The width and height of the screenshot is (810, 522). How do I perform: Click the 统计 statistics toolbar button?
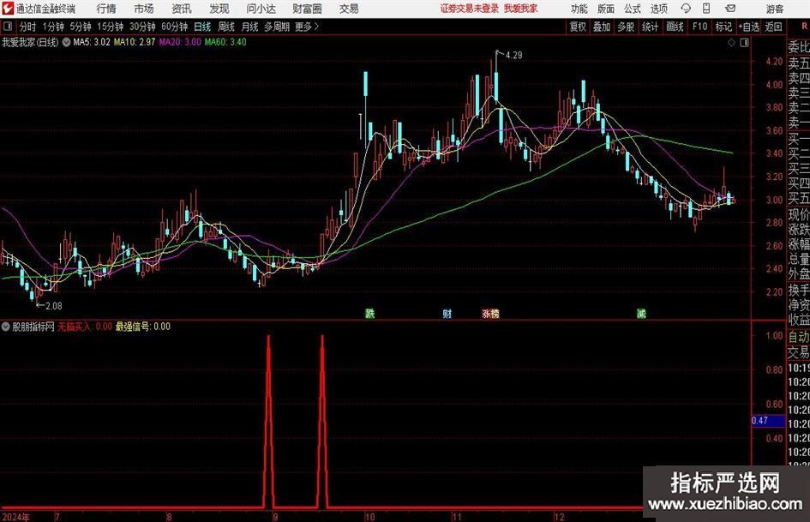tap(650, 27)
